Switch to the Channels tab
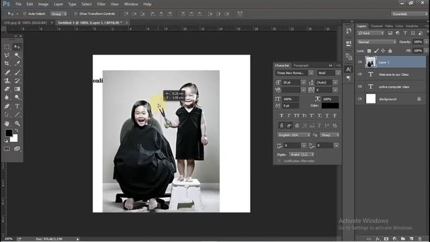The width and height of the screenshot is (430, 242). point(376,26)
